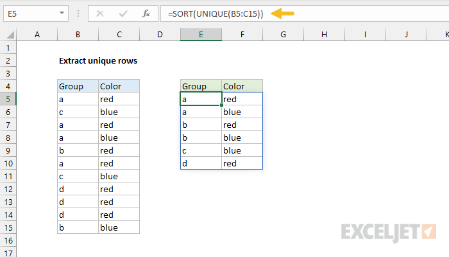The height and width of the screenshot is (257, 449).
Task: Click the Group header in cell B4
Action: pyautogui.click(x=78, y=86)
